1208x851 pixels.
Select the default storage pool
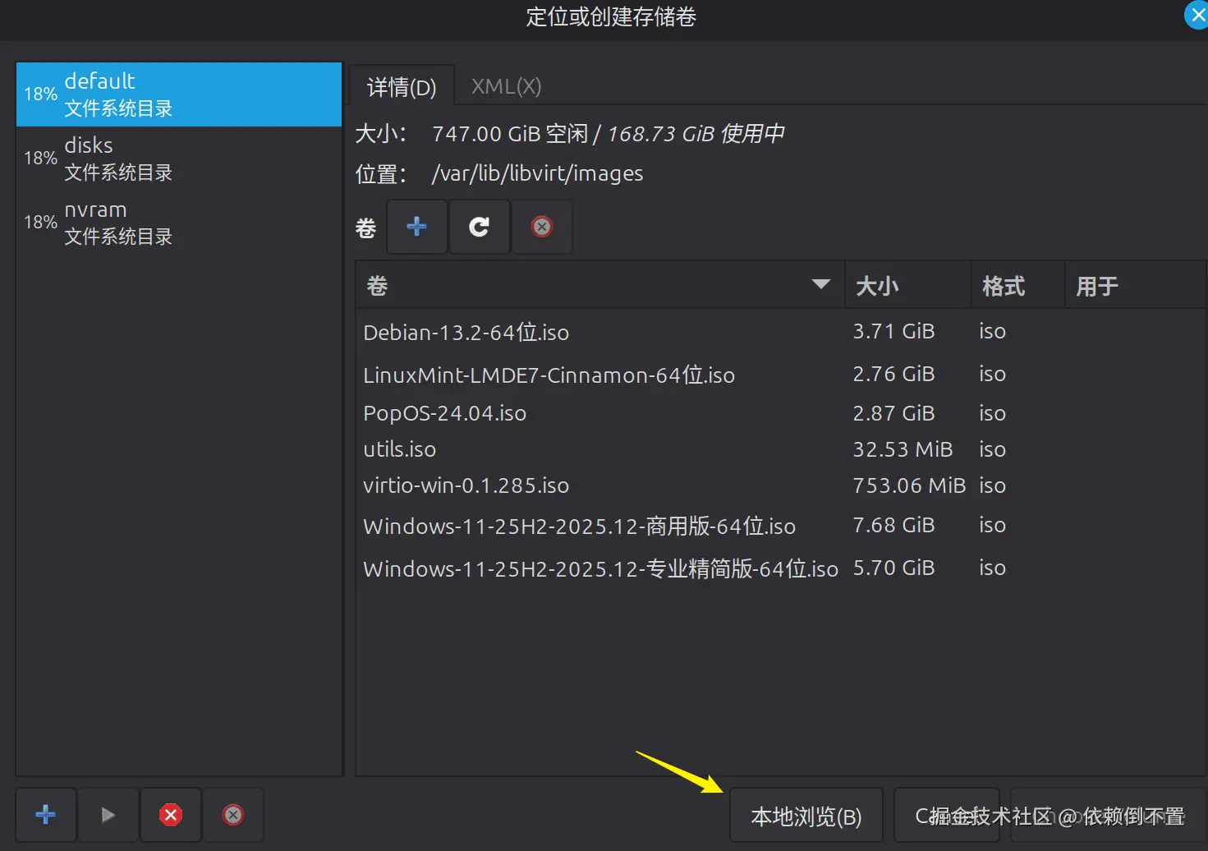click(179, 94)
